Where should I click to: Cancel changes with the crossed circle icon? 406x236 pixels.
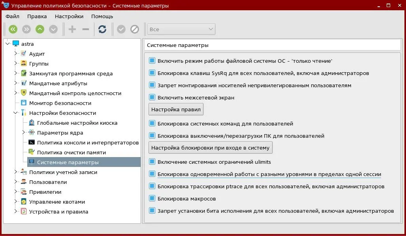[x=135, y=29]
